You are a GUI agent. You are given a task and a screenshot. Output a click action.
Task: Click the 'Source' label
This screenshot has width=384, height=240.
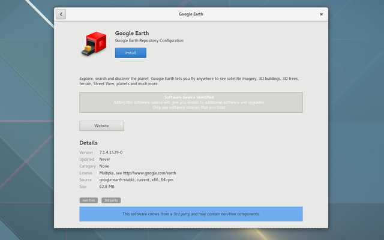click(85, 180)
